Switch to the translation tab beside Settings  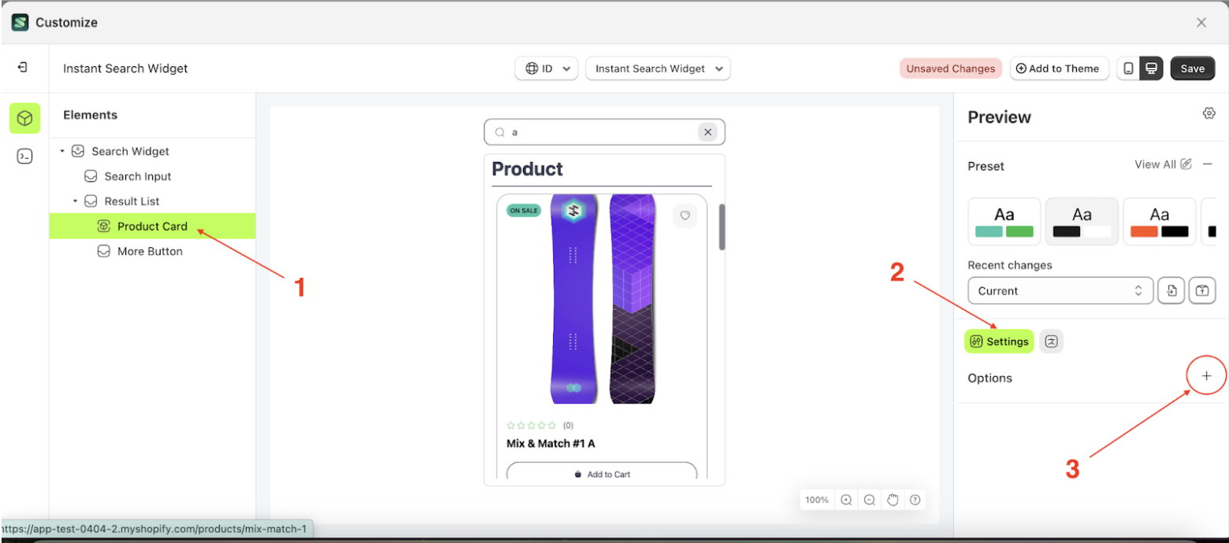1052,342
